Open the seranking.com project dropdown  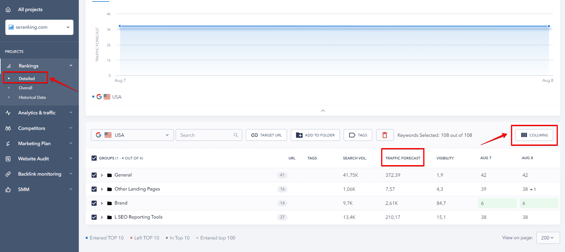click(x=39, y=27)
